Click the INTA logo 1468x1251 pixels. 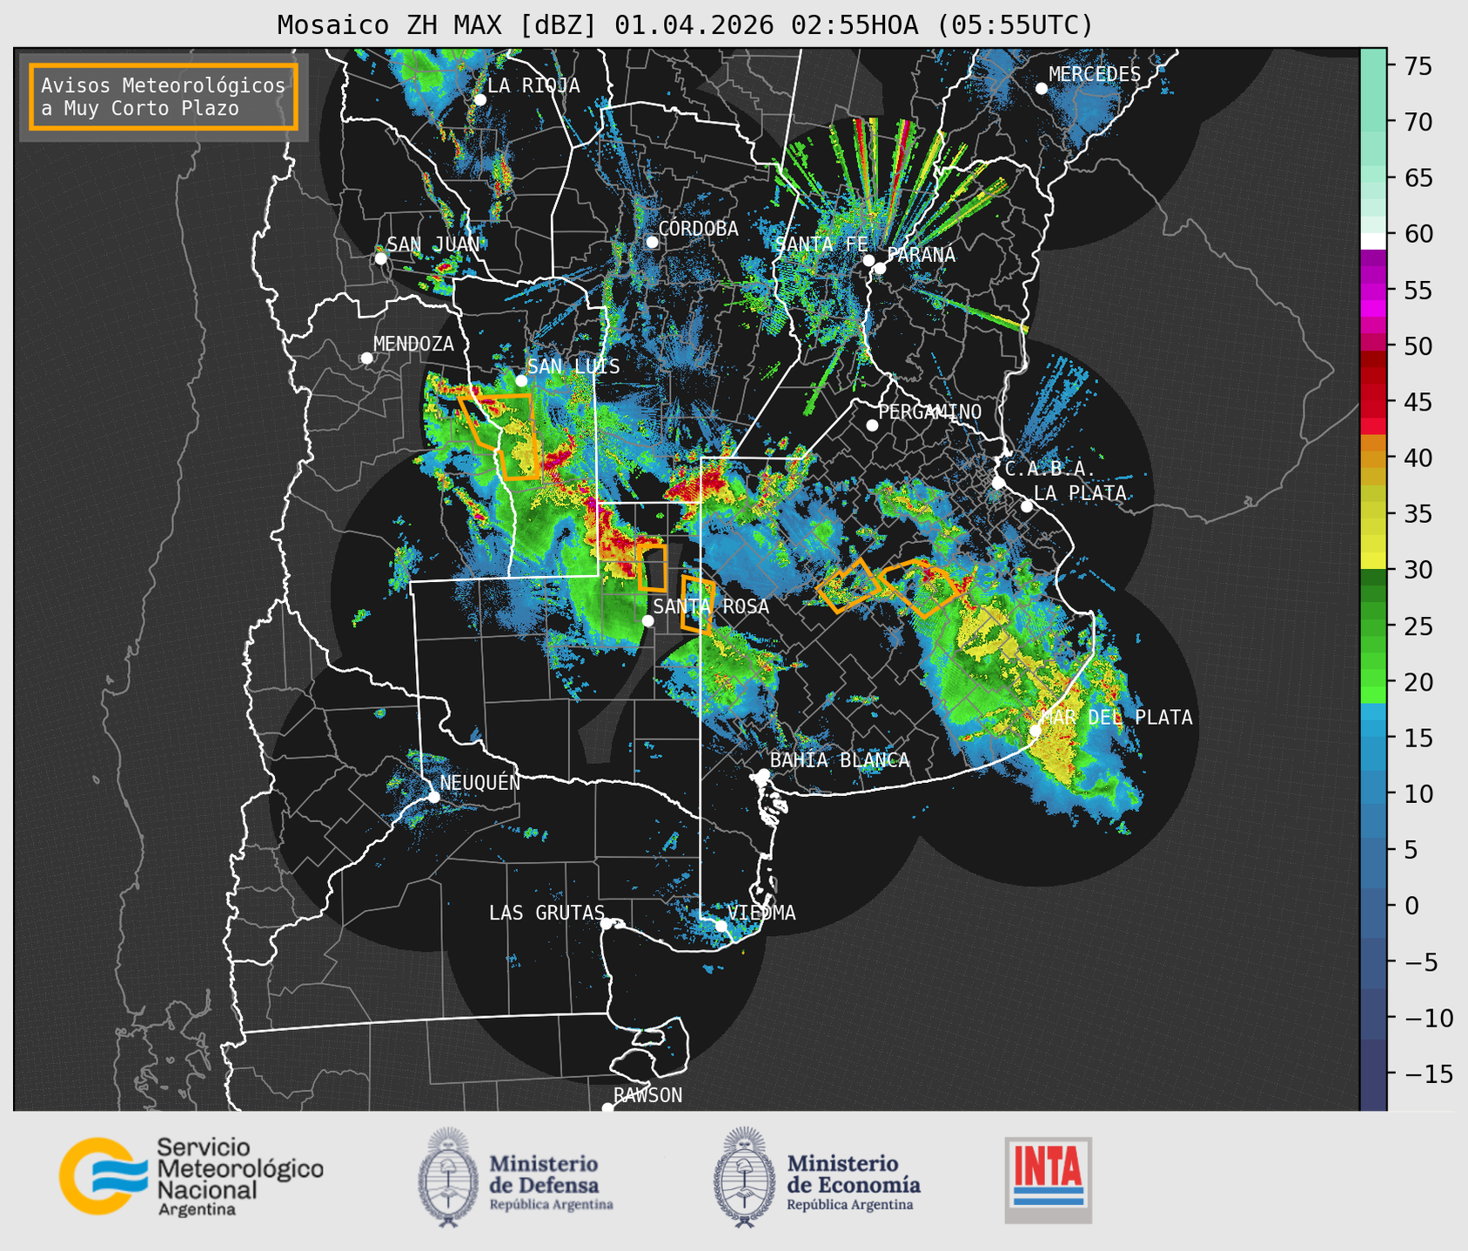1049,1180
